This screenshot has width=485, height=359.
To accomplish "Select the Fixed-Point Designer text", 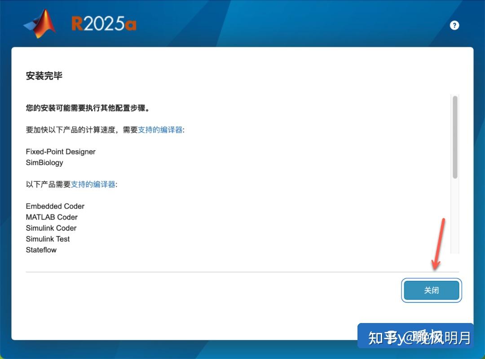I will point(61,152).
